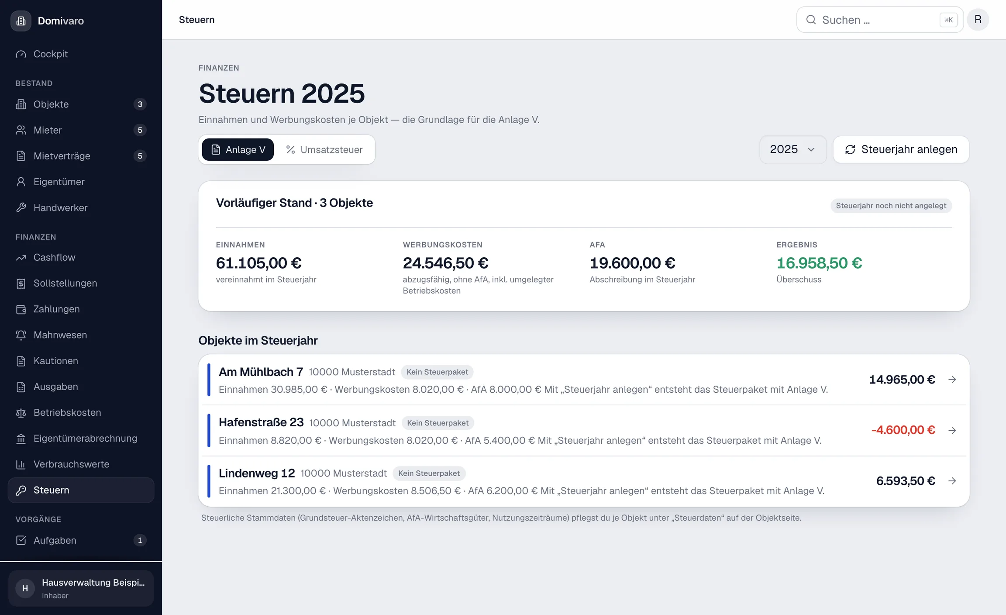Switch to the Umsatzsteuer tab
The height and width of the screenshot is (615, 1006).
(x=324, y=150)
